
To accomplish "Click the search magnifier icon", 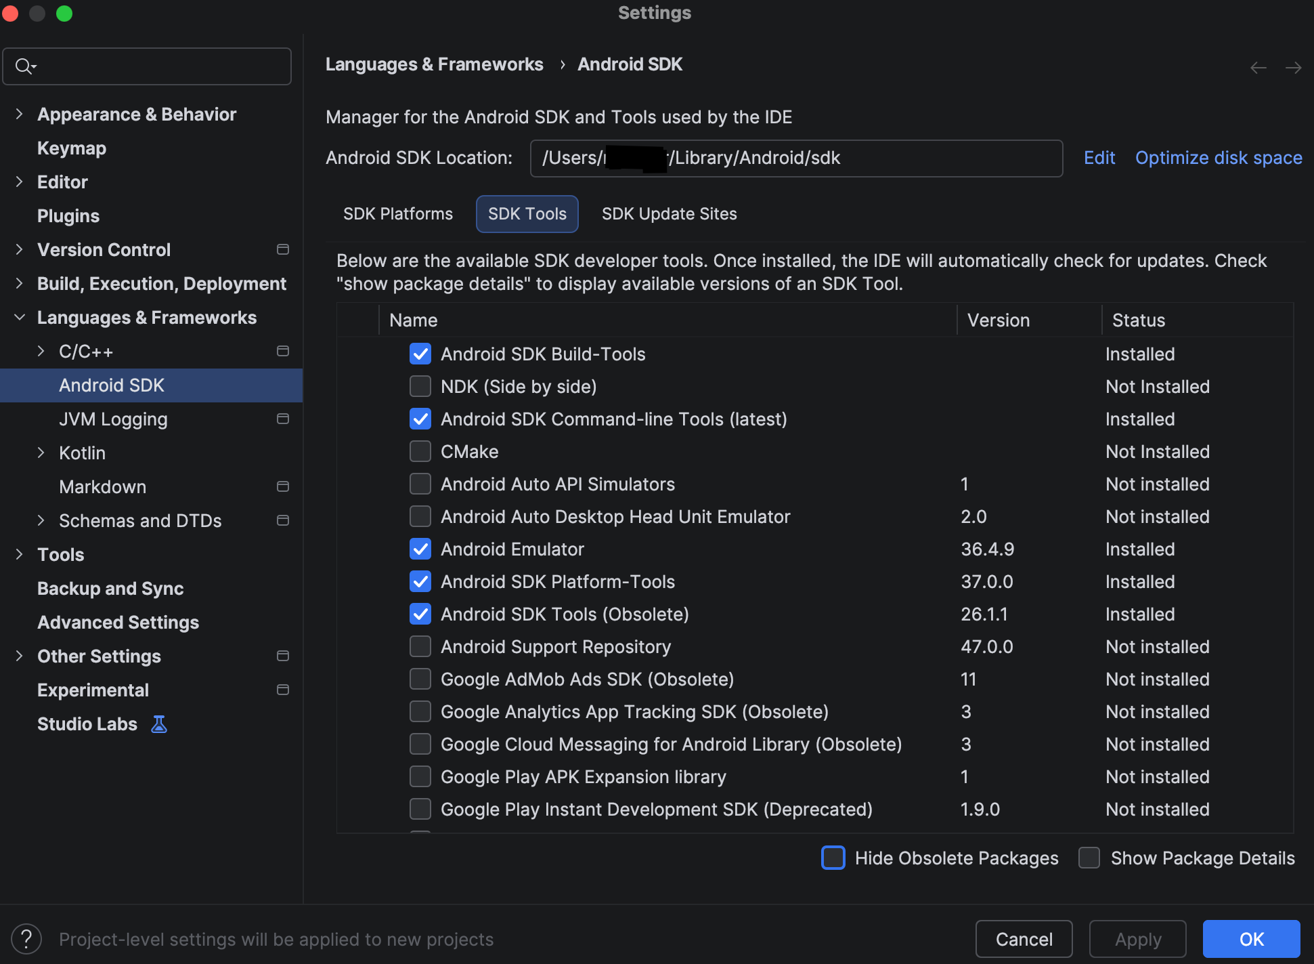I will pyautogui.click(x=24, y=66).
